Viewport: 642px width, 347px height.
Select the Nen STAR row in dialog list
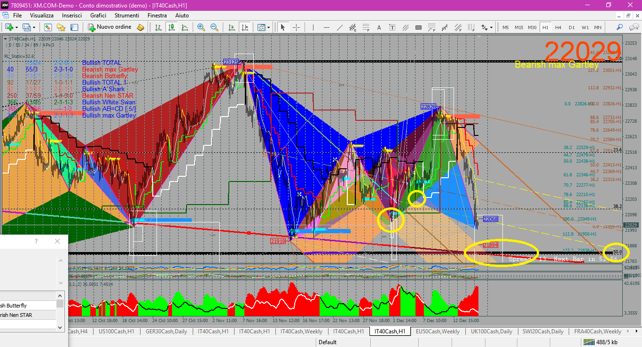pyautogui.click(x=28, y=315)
